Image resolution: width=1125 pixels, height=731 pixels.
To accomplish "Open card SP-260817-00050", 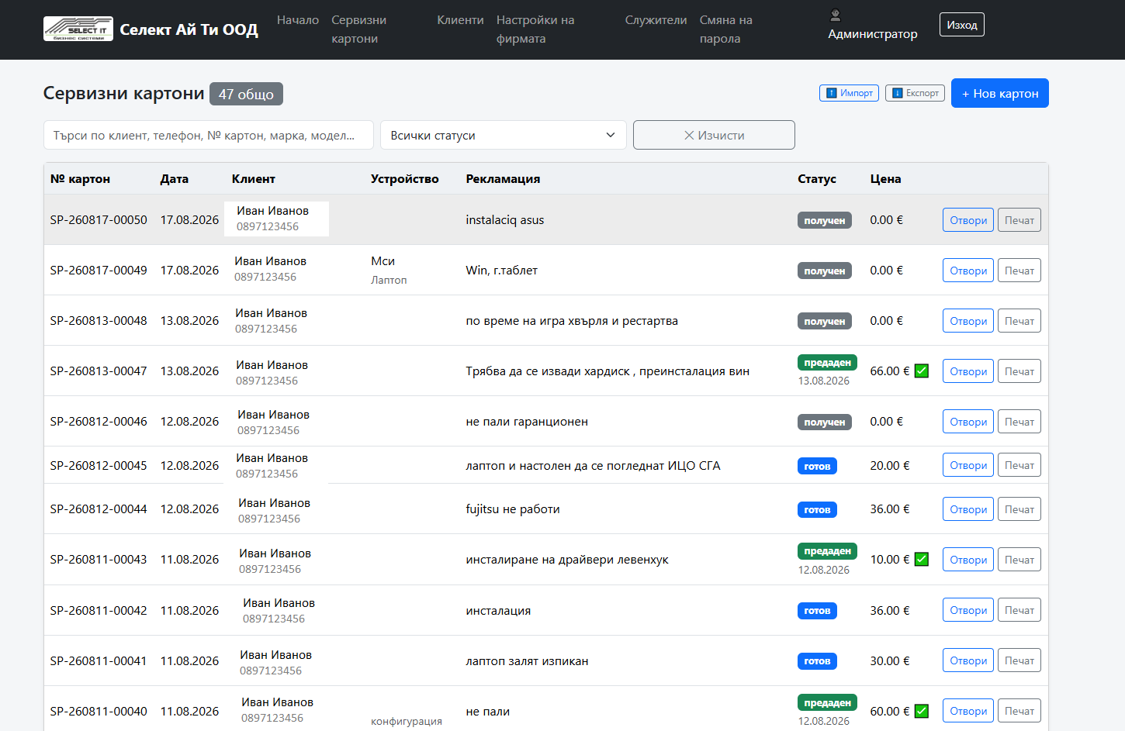I will point(968,220).
